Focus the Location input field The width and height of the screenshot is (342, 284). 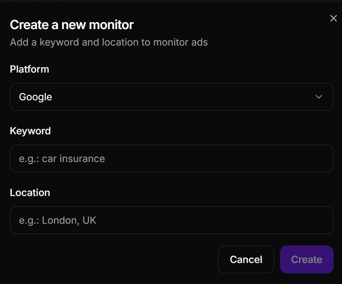click(171, 220)
